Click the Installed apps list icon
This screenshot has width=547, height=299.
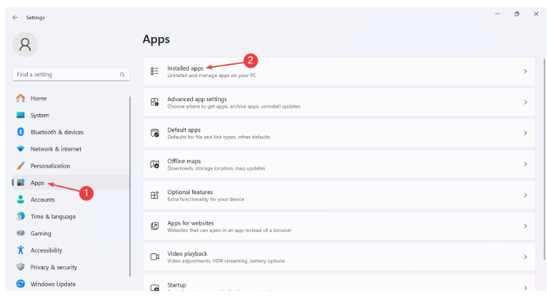click(154, 71)
